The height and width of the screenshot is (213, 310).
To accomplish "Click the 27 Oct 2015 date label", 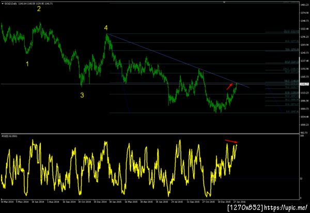I will click(x=208, y=202).
